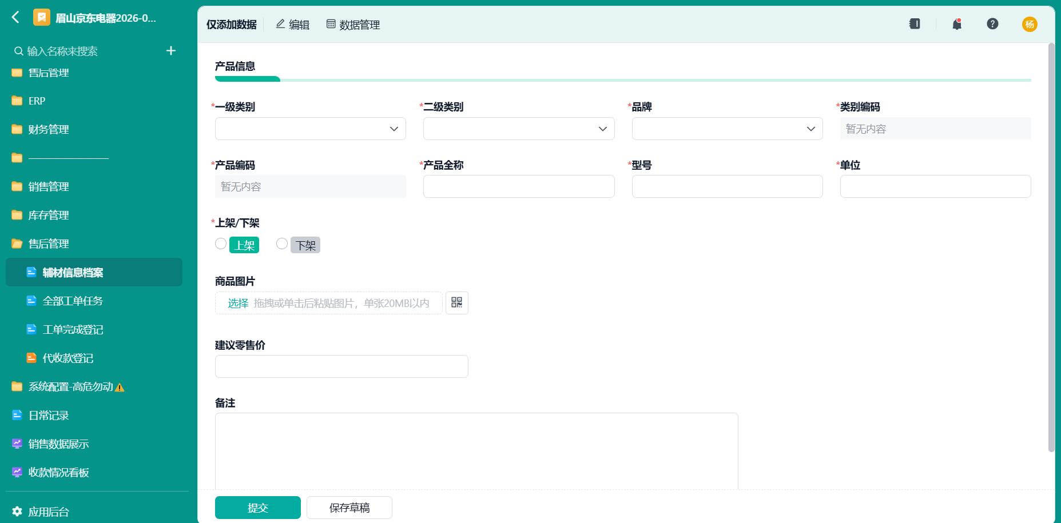Screen dimensions: 1061x523
Task: Click the 日常记录 document icon
Action: coord(17,416)
